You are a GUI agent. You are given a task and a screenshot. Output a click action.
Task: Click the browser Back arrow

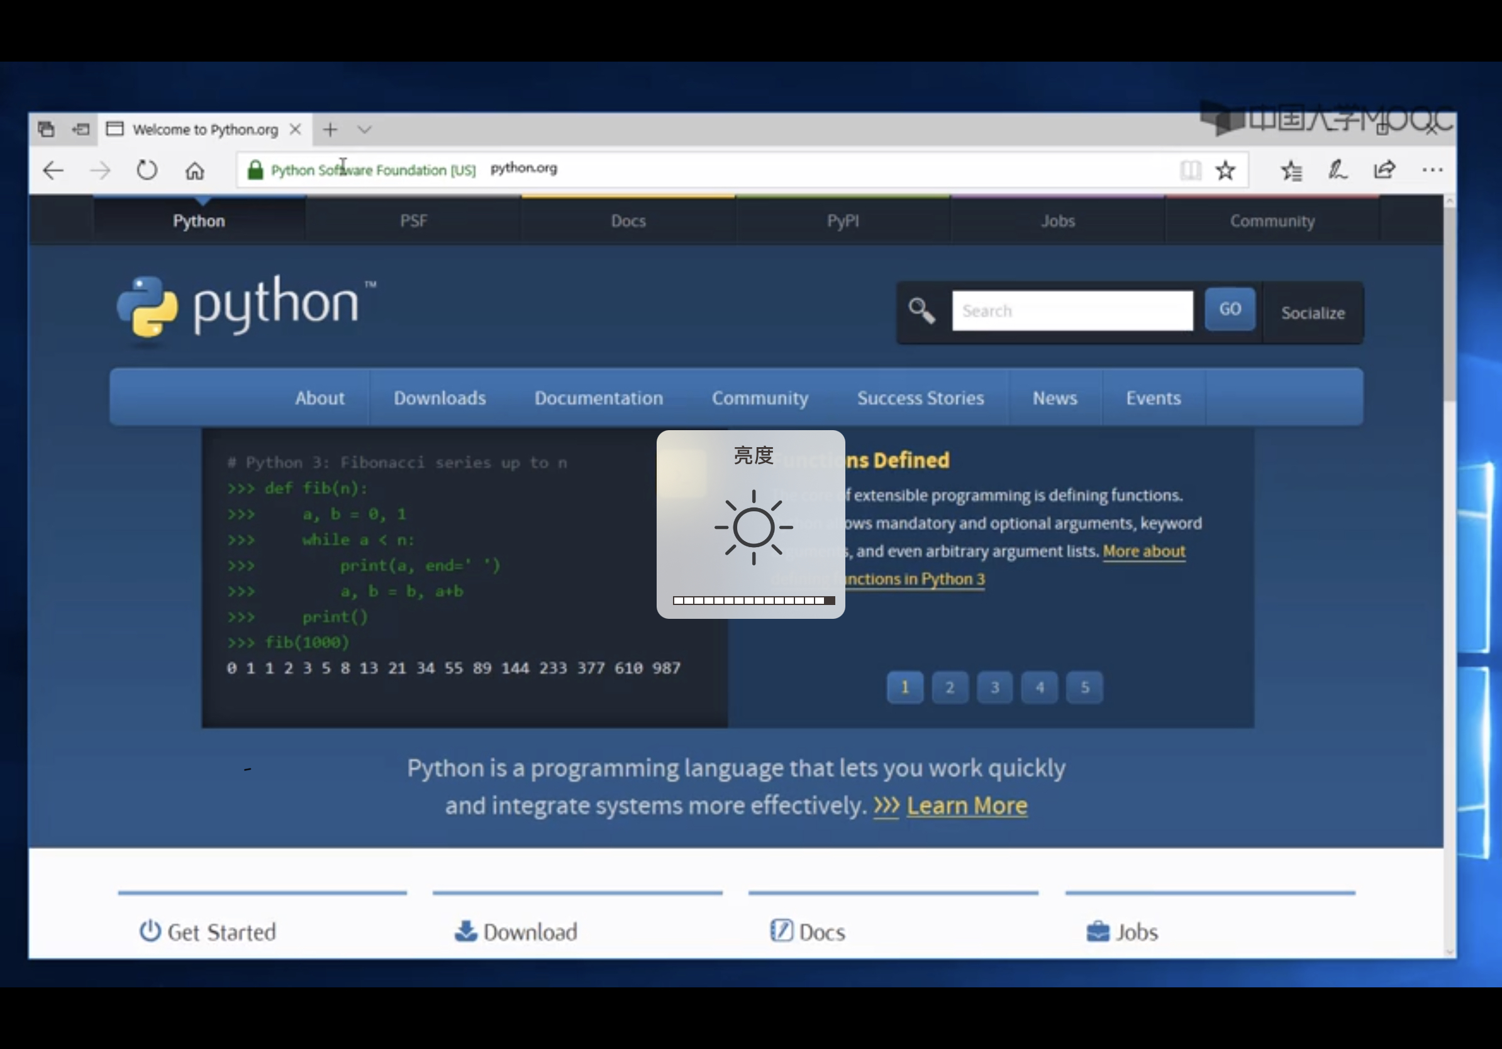tap(53, 170)
